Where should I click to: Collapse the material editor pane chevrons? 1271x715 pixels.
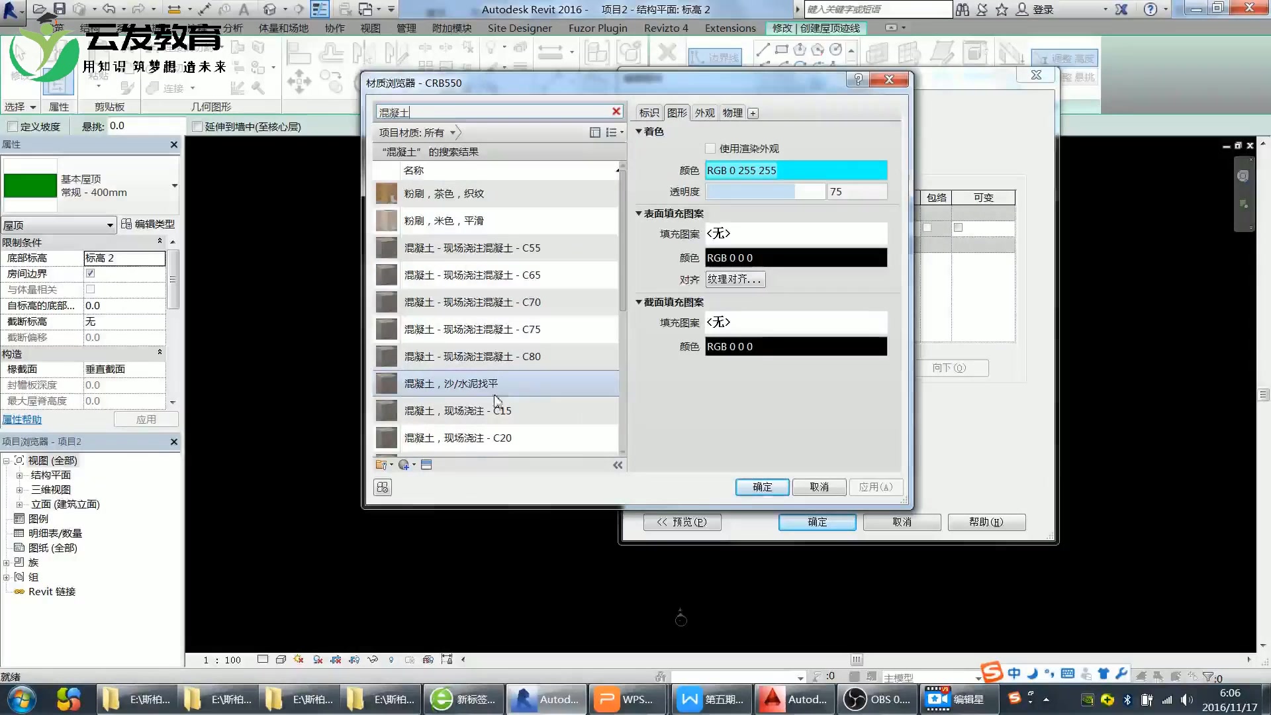618,465
